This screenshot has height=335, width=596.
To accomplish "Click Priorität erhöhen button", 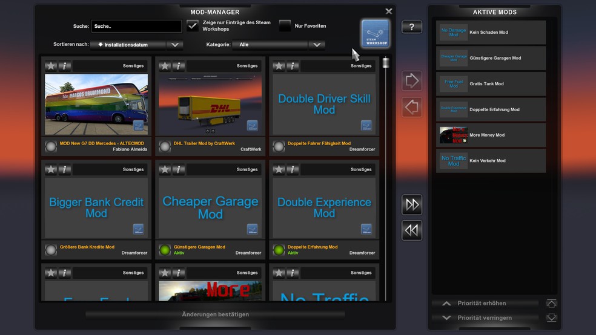I will [485, 303].
